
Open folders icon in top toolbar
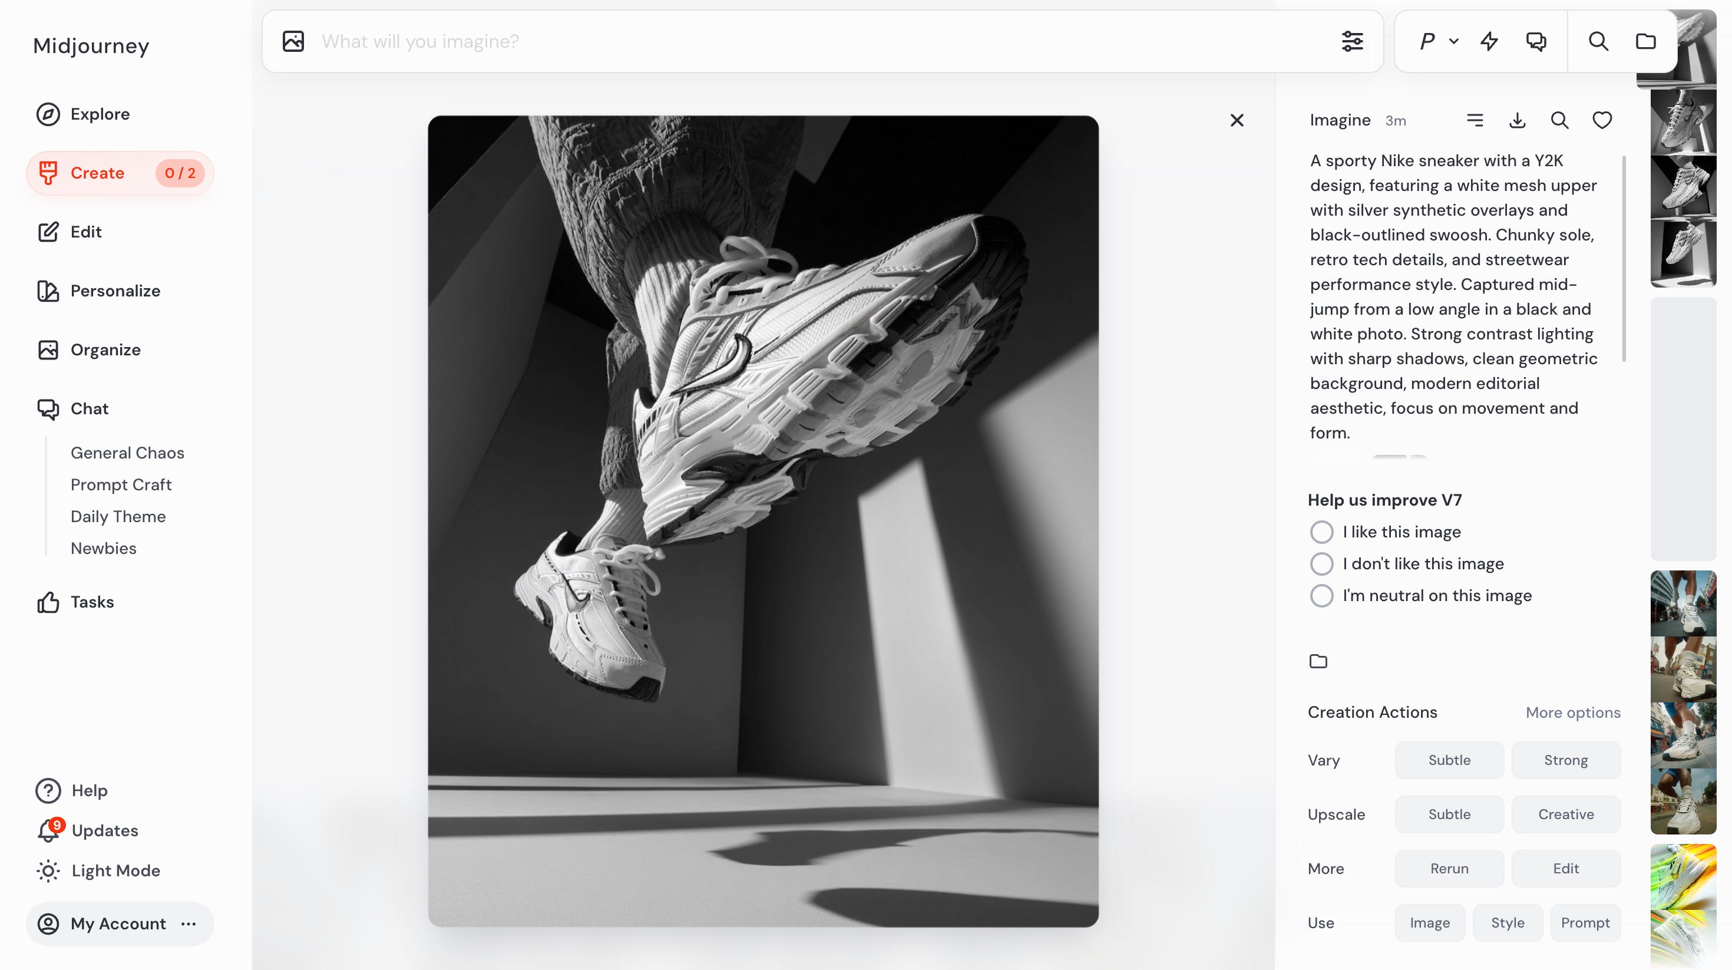click(1645, 41)
